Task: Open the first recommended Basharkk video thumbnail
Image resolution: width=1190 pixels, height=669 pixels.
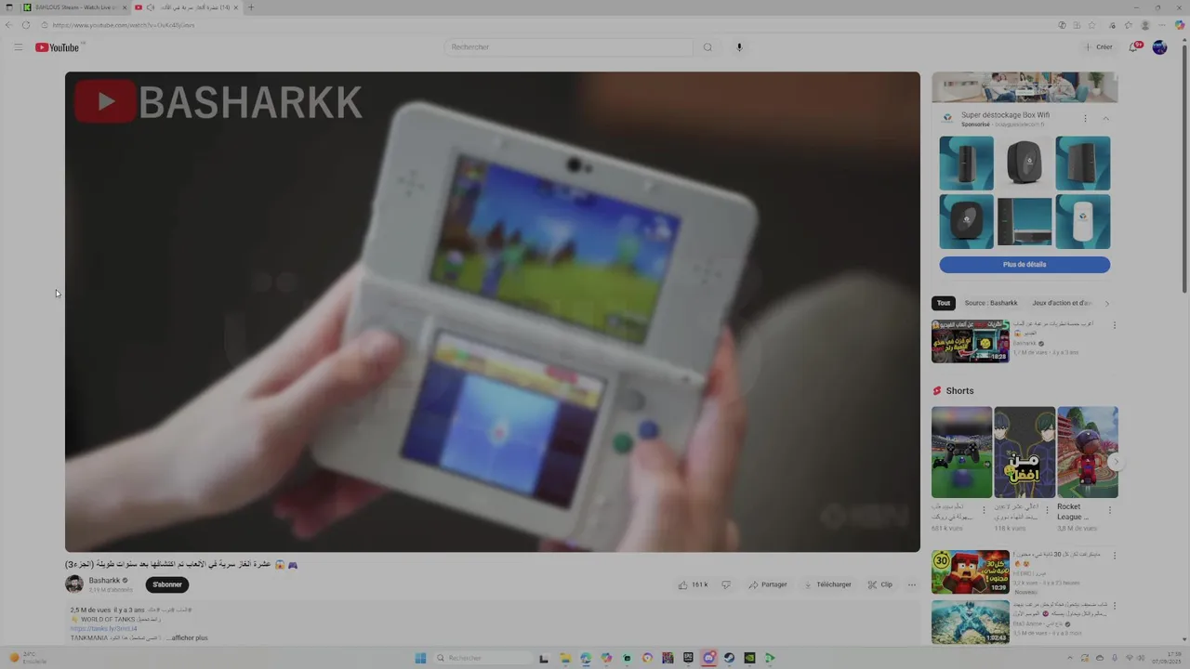Action: tap(971, 341)
